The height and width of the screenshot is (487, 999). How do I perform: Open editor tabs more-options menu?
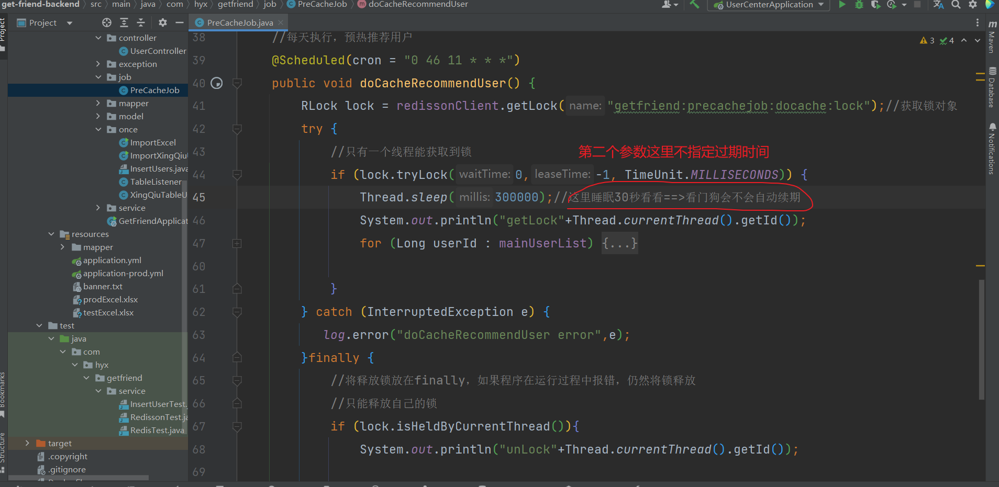[x=977, y=22]
